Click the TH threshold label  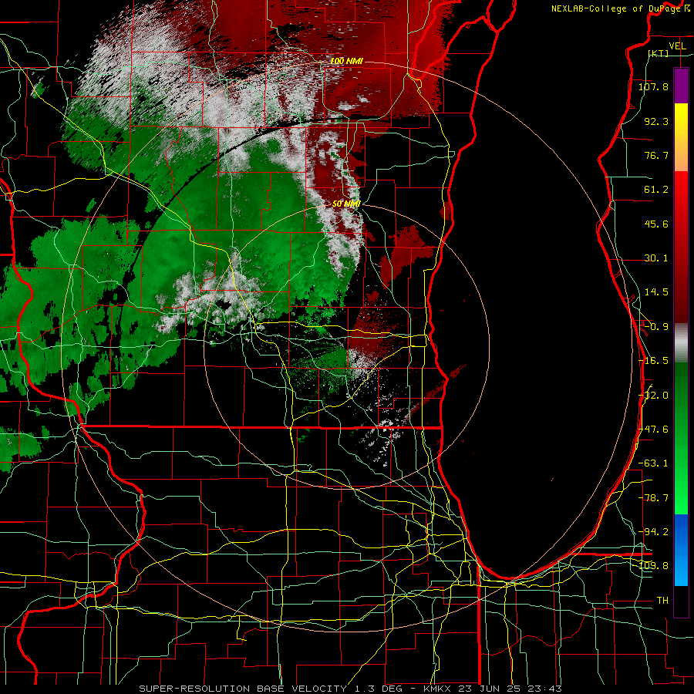coord(662,601)
